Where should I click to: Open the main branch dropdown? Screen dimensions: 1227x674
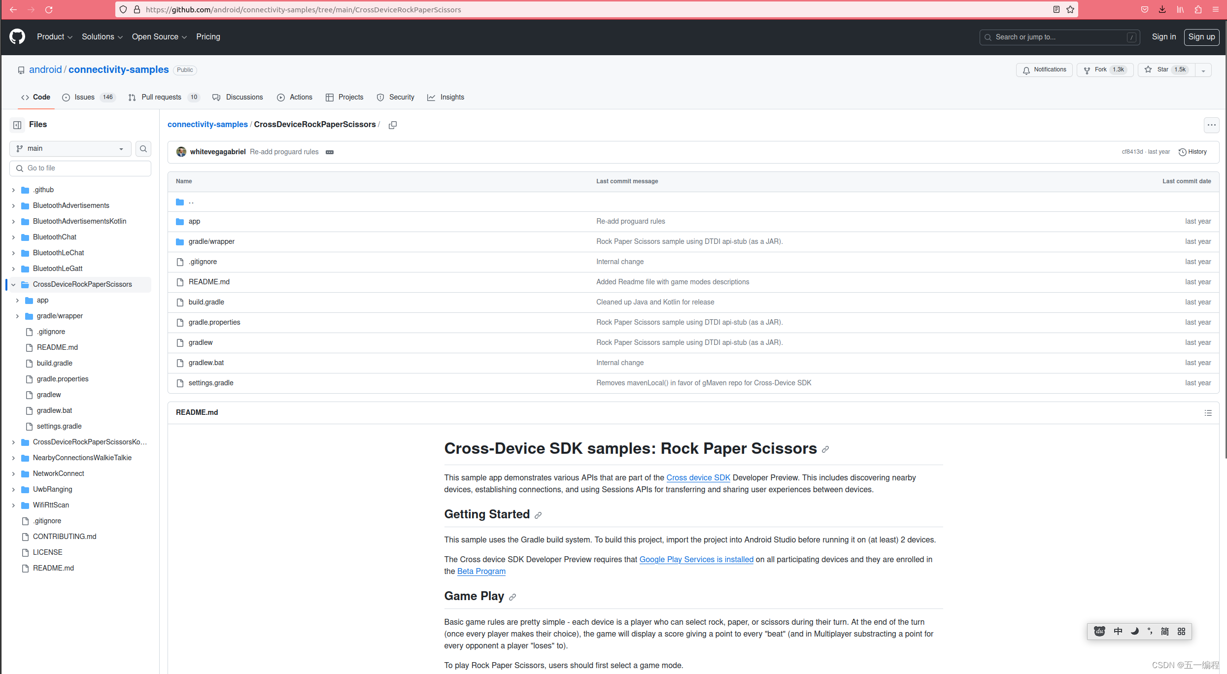pos(70,148)
